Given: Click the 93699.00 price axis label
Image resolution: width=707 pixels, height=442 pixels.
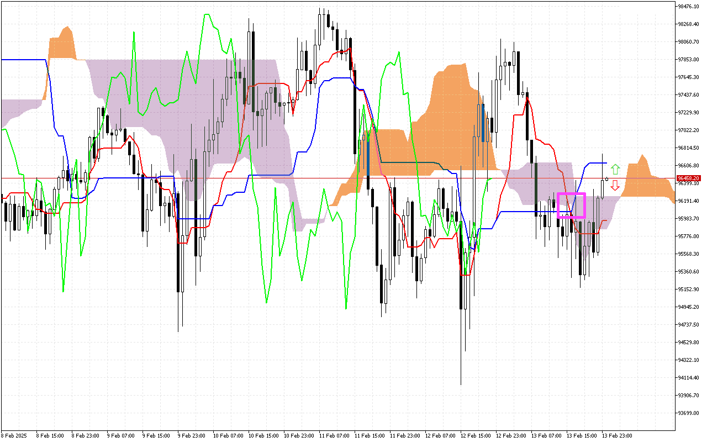Looking at the screenshot, I should (x=689, y=413).
